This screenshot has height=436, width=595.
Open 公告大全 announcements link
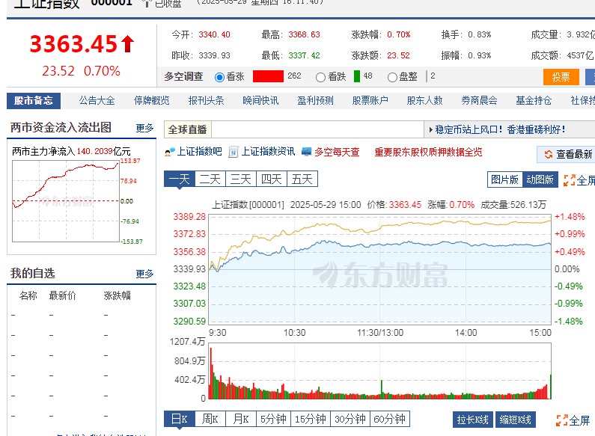tap(97, 101)
